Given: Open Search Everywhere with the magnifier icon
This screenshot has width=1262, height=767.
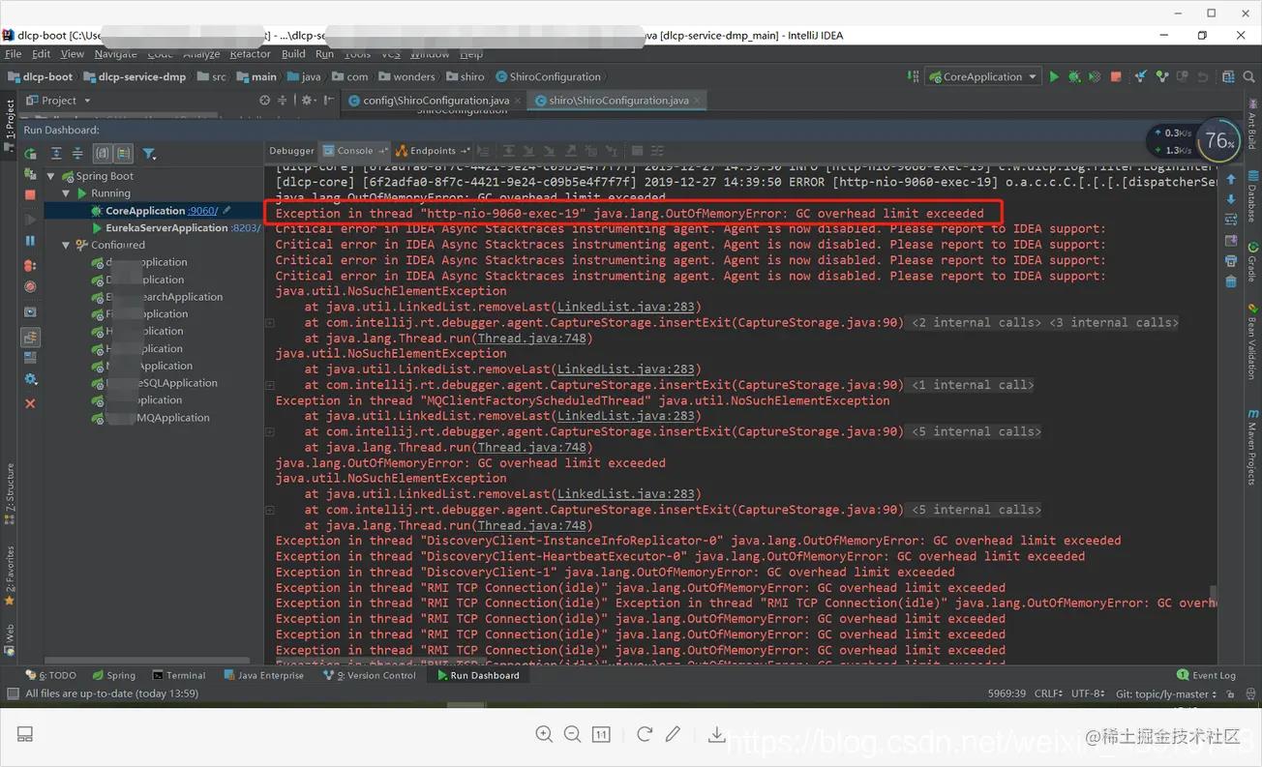Looking at the screenshot, I should point(1249,75).
